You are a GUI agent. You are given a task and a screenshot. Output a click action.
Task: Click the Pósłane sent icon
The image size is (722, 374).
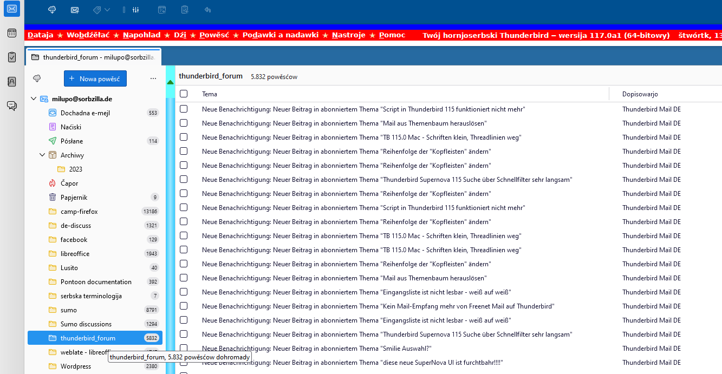[53, 141]
